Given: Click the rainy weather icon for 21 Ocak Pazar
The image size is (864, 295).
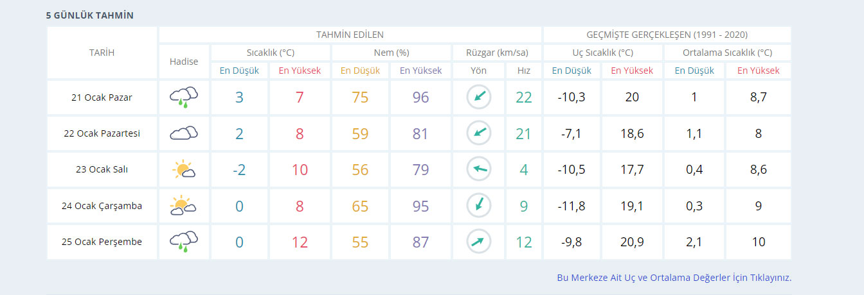Looking at the screenshot, I should point(184,97).
